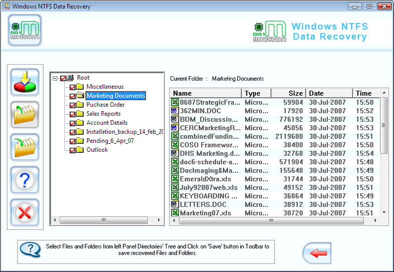Sort files by the Size column header
The width and height of the screenshot is (394, 272).
click(x=289, y=93)
